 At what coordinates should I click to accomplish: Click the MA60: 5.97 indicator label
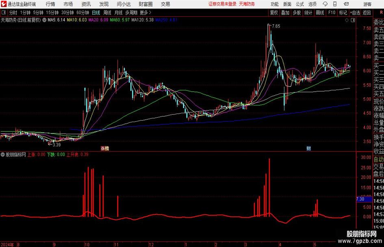click(x=120, y=20)
